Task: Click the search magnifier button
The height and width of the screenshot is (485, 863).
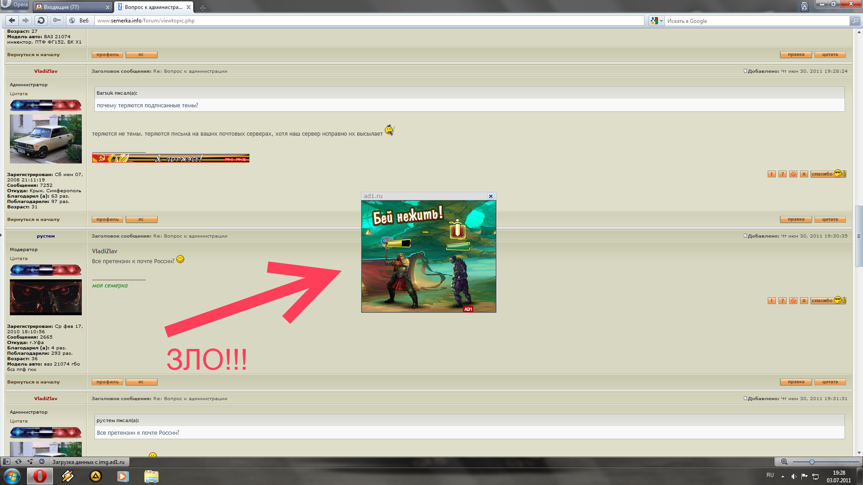Action: coord(855,21)
